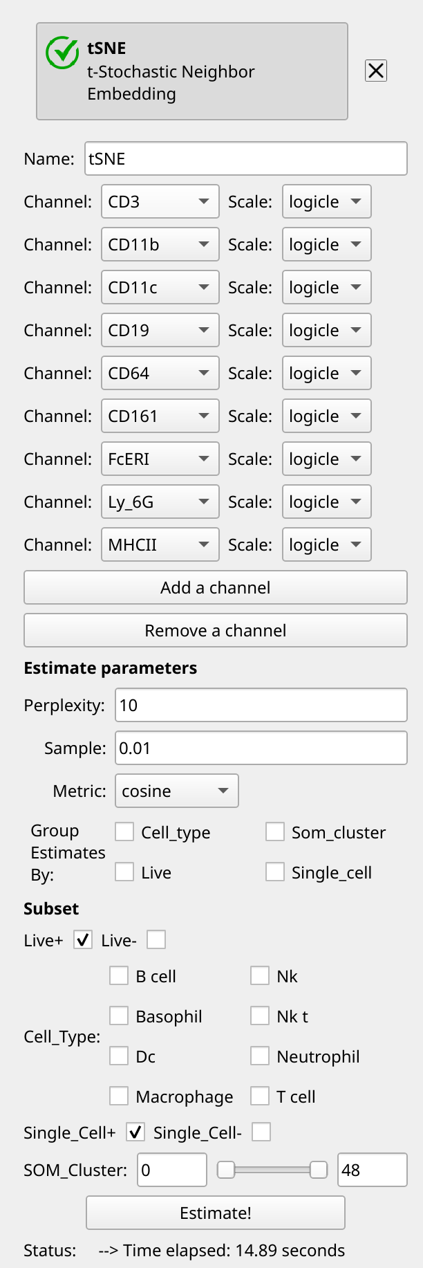423x1268 pixels.
Task: Close the tSNE operation with X button
Action: click(x=376, y=71)
